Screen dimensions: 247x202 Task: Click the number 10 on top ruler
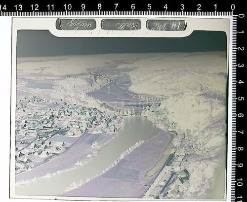click(x=68, y=7)
